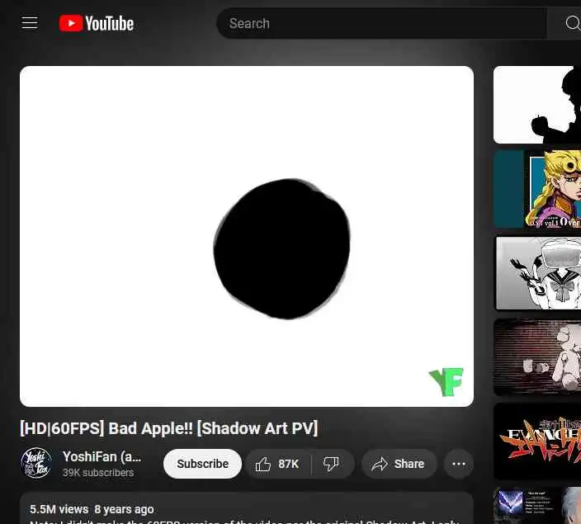581x524 pixels.
Task: Click the 8 years ago text
Action: (124, 509)
